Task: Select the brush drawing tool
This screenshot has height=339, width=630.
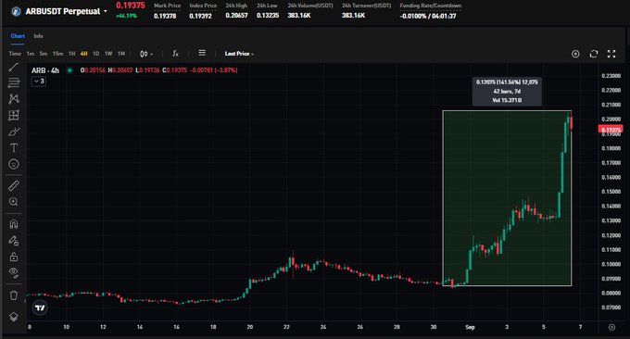Action: (14, 132)
